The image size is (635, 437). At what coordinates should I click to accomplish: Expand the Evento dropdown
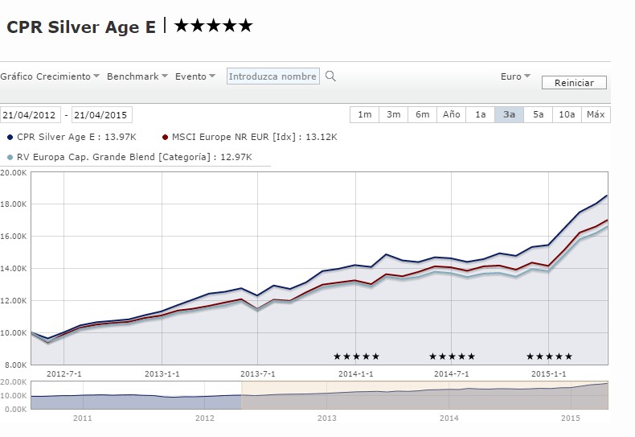(195, 76)
